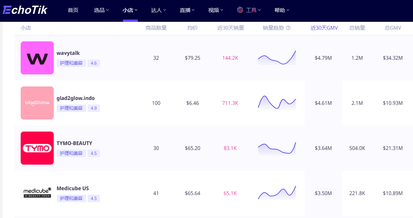Click the swirl icon beside 工具
Viewport: 413px width, 218px height.
point(240,10)
